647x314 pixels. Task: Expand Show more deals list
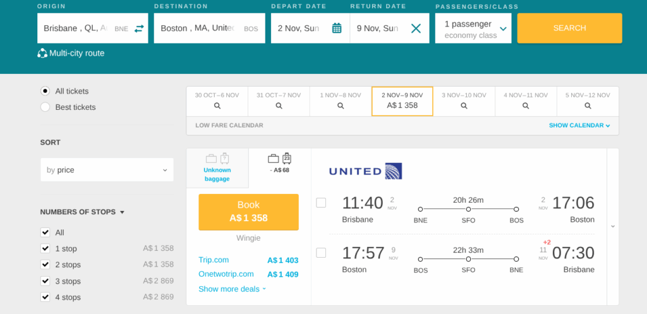click(x=232, y=289)
